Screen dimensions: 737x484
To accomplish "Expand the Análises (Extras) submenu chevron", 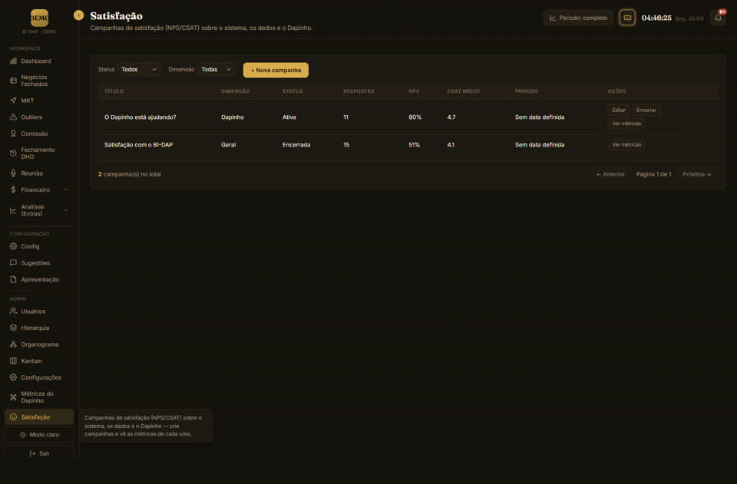I will coord(66,210).
